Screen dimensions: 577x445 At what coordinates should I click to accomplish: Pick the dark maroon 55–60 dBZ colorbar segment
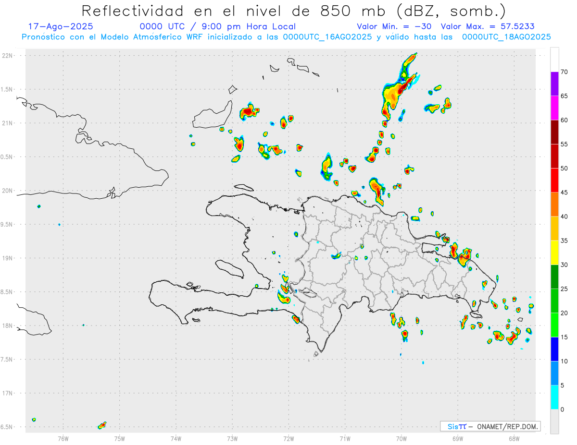[x=554, y=132]
